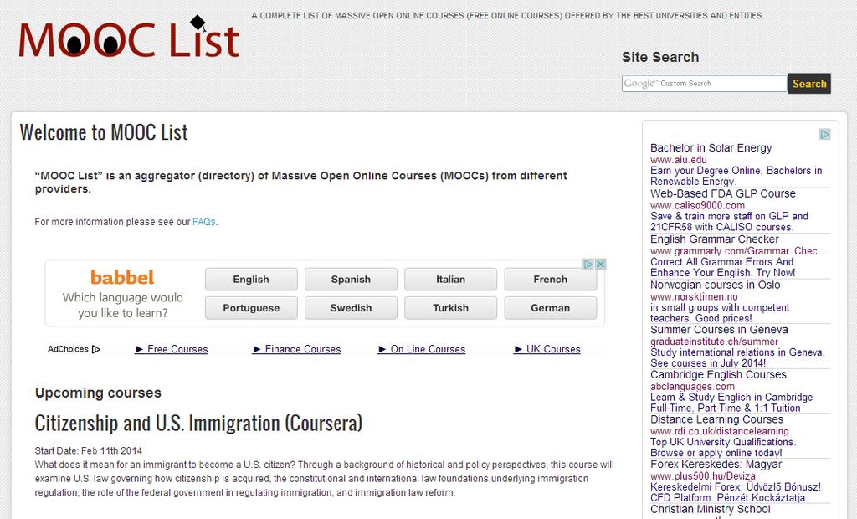This screenshot has width=857, height=519.
Task: Choose Spanish in the Babbel ad
Action: tap(351, 279)
